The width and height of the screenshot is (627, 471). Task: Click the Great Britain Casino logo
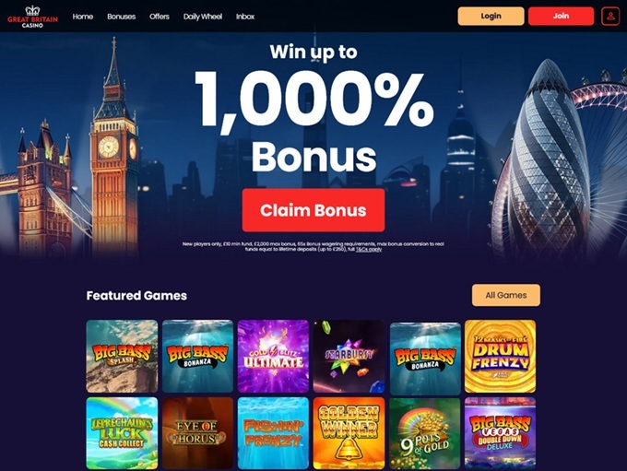32,17
